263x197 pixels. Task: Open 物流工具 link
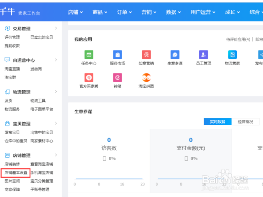pyautogui.click(x=38, y=101)
